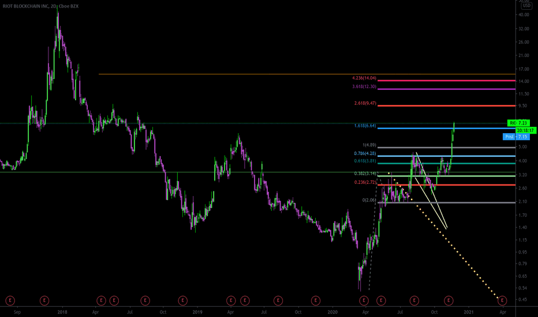Click the 1.70 price axis label
The width and height of the screenshot is (538, 317).
pyautogui.click(x=522, y=215)
